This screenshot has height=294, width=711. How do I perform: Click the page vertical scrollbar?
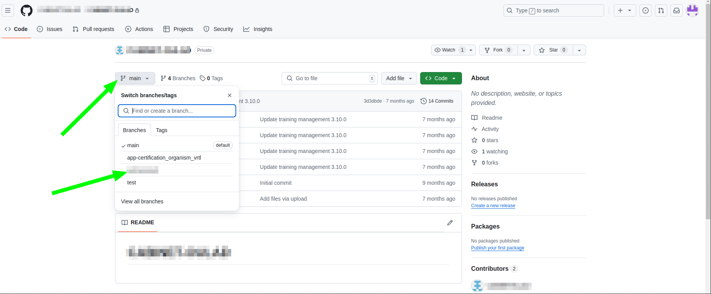click(x=708, y=116)
